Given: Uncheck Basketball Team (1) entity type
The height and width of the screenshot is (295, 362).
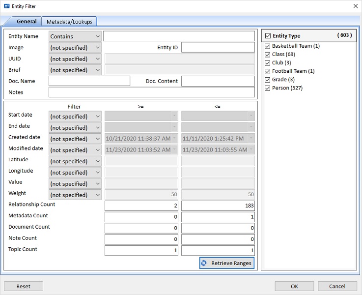Looking at the screenshot, I should click(x=267, y=46).
